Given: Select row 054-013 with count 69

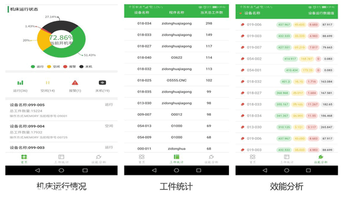Looking at the screenshot, I should tap(176, 126).
